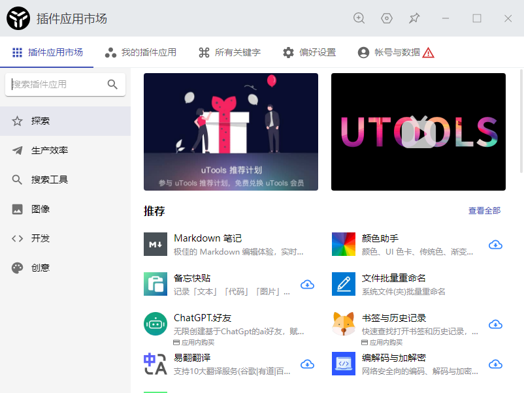The height and width of the screenshot is (393, 524).
Task: Click 备忘快贴 plugin title
Action: pyautogui.click(x=192, y=278)
